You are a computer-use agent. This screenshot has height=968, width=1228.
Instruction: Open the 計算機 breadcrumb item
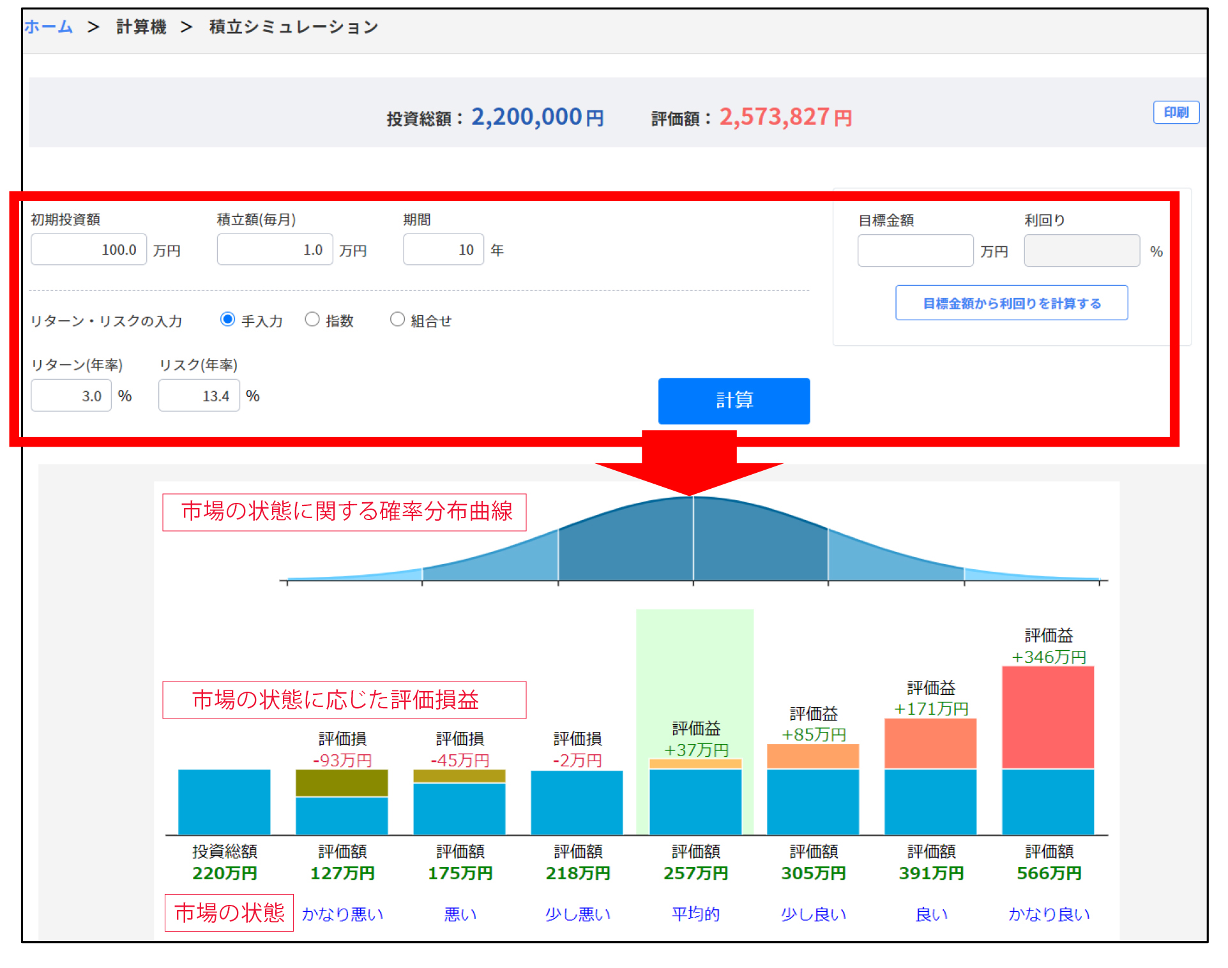(x=141, y=27)
